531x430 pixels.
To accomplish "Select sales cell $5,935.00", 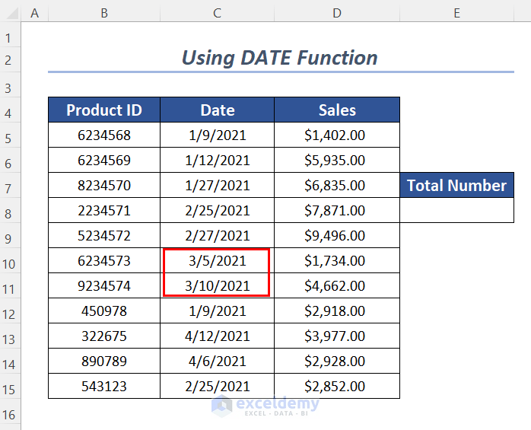I will click(x=337, y=160).
